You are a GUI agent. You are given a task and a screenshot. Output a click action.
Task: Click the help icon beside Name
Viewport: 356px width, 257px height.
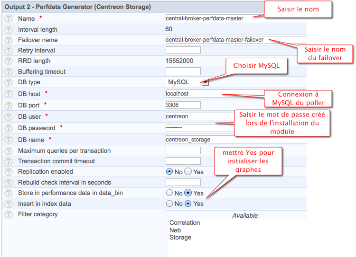pyautogui.click(x=9, y=18)
